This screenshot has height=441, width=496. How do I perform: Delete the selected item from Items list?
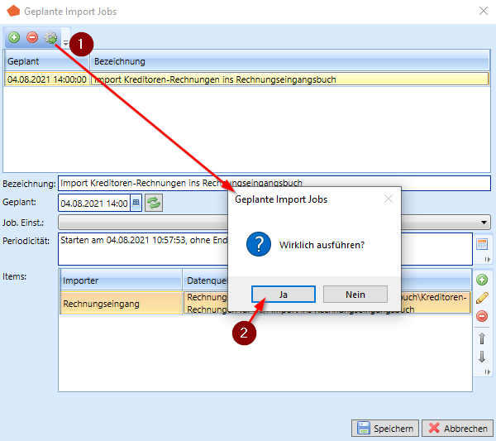click(x=482, y=316)
